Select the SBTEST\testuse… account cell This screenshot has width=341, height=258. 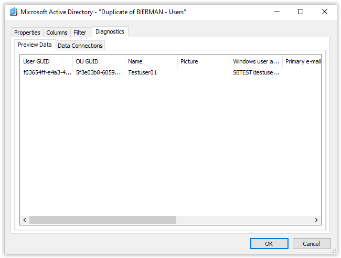click(256, 72)
